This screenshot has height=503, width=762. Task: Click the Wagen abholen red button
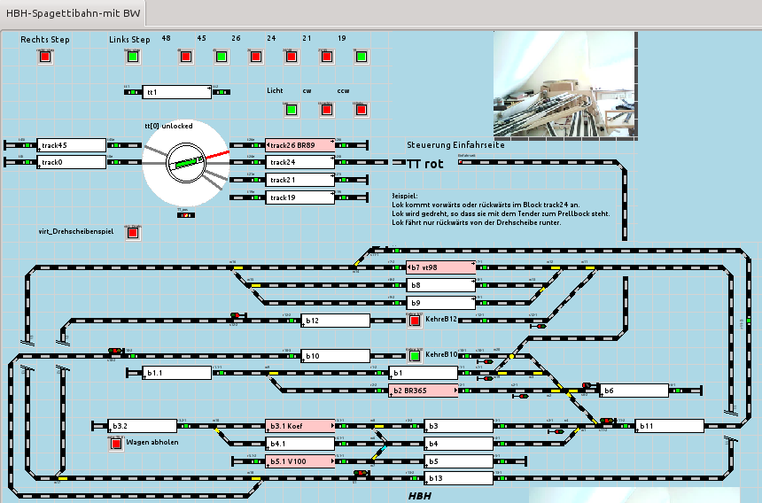(116, 444)
